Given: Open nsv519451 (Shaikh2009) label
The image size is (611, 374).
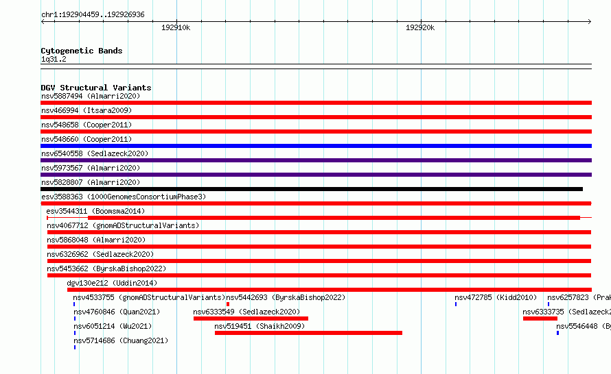Looking at the screenshot, I should pyautogui.click(x=260, y=326).
